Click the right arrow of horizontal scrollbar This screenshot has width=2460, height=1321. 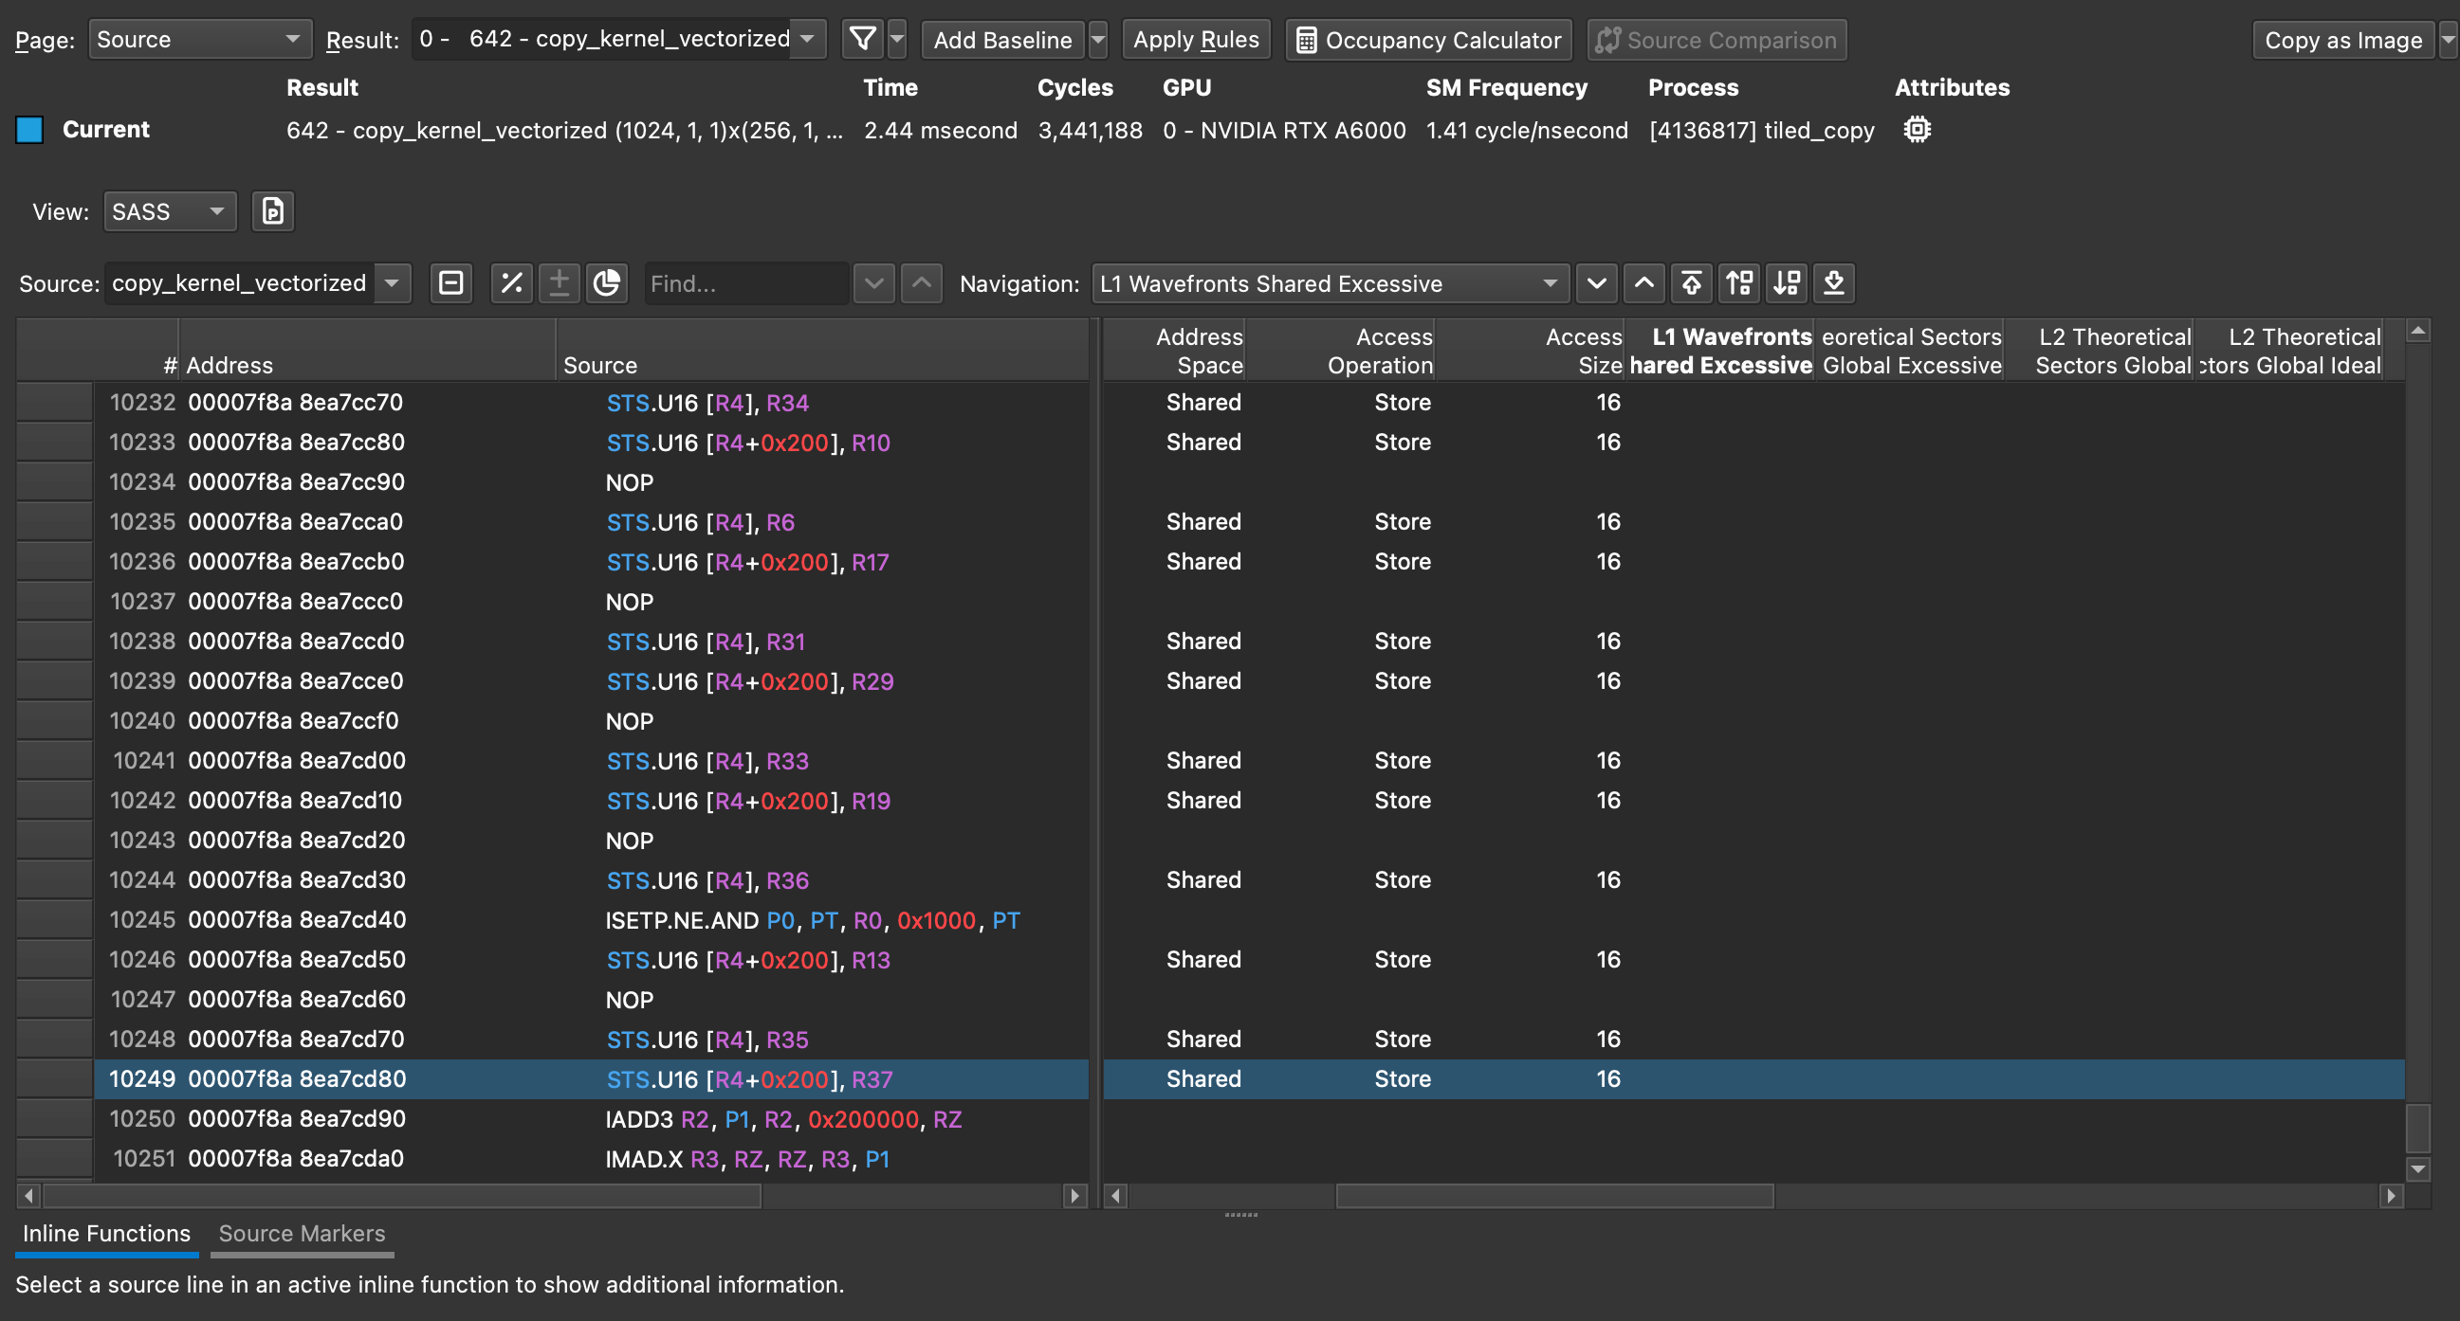[x=1075, y=1196]
